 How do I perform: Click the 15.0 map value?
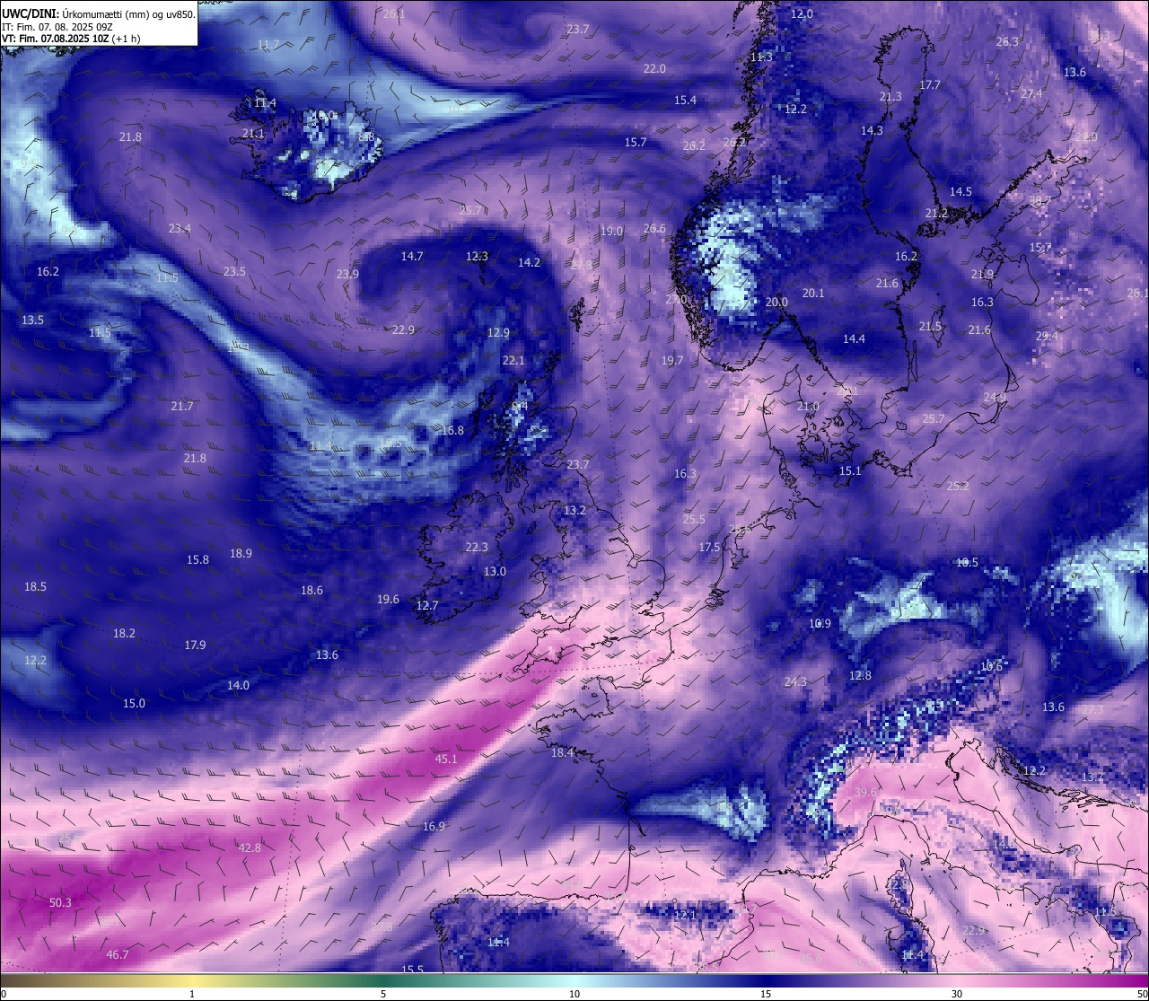coord(134,703)
